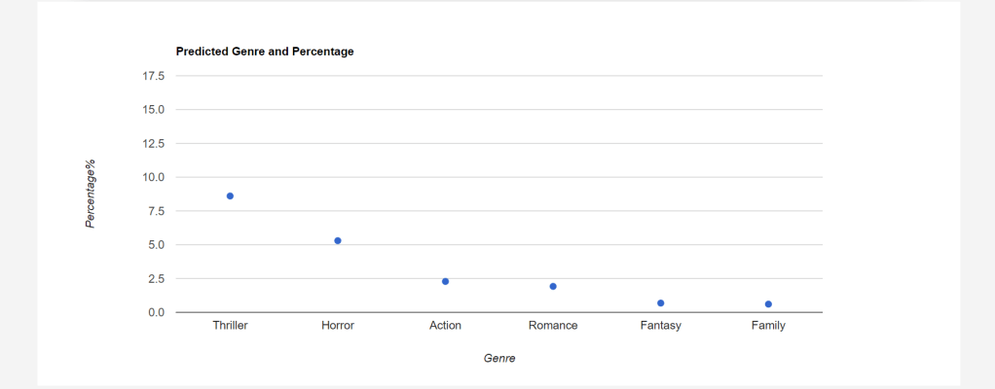Click the Action data point
The image size is (995, 389).
[445, 281]
